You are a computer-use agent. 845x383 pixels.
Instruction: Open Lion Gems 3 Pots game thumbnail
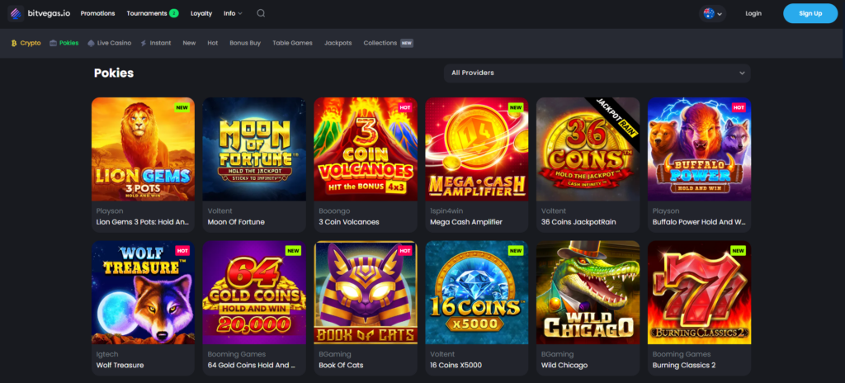[144, 149]
